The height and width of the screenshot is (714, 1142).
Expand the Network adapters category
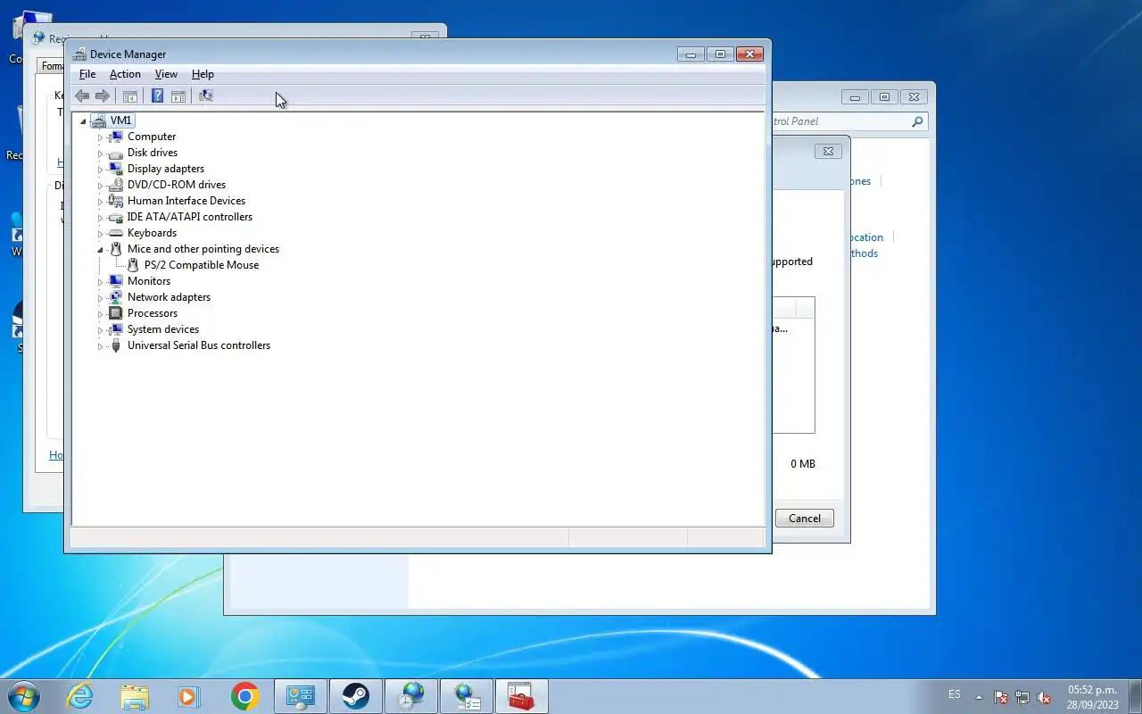click(100, 298)
